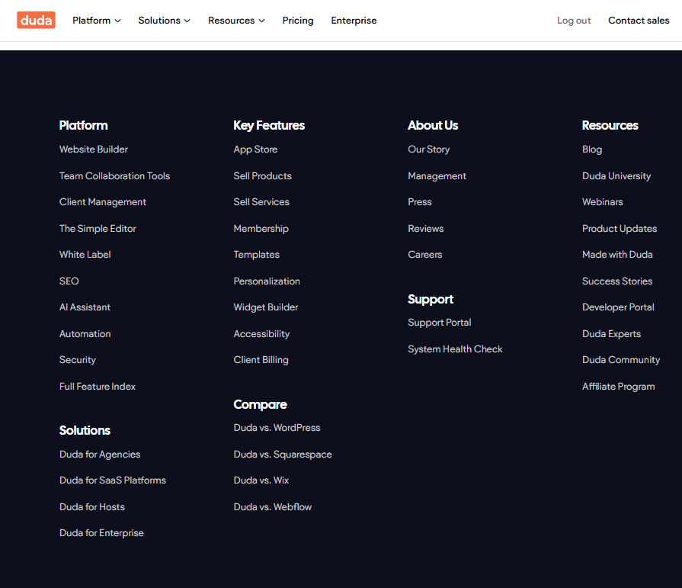
Task: Compare Duda vs. Wix
Action: 261,480
